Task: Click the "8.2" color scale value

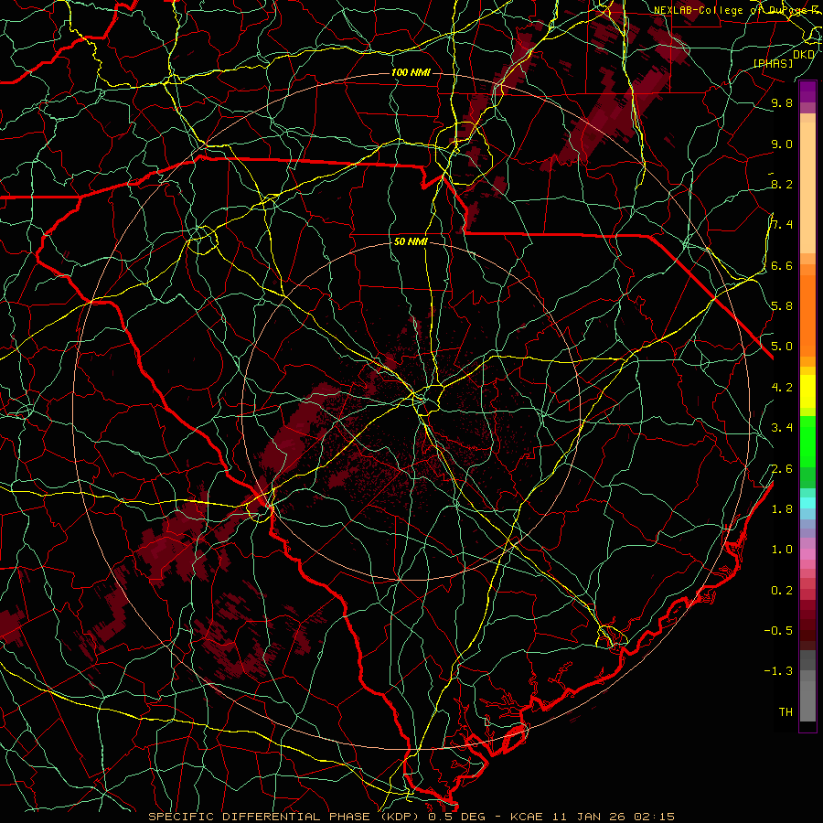Action: tap(782, 184)
